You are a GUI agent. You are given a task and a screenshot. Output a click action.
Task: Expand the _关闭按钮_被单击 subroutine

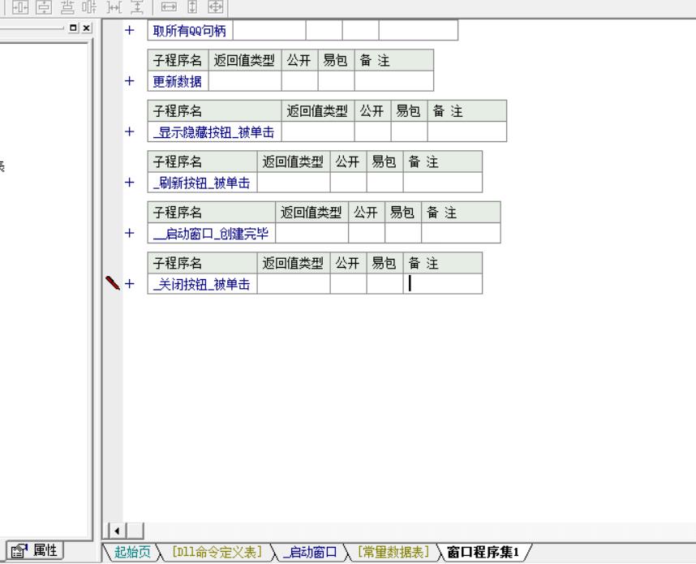pyautogui.click(x=130, y=283)
